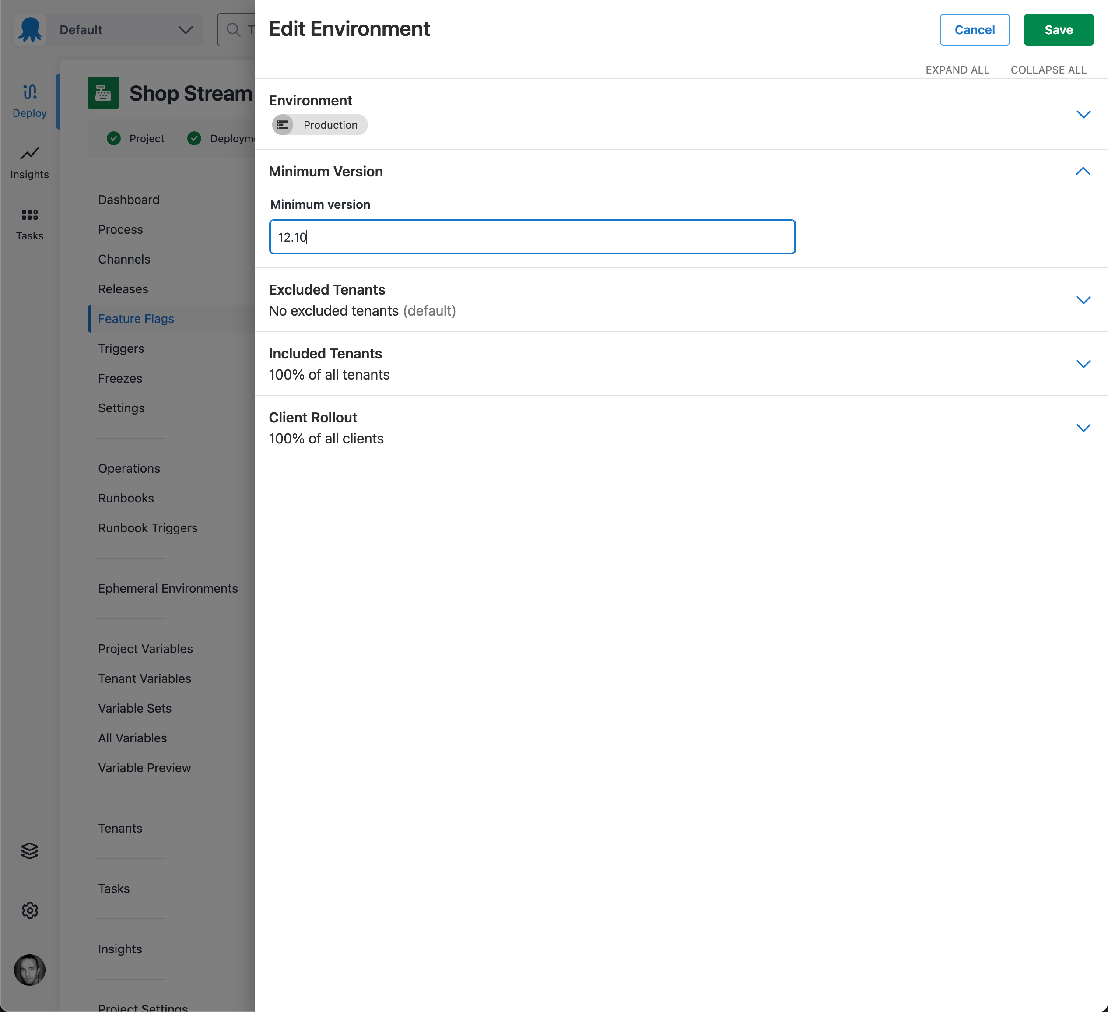This screenshot has height=1012, width=1108.
Task: Click '100% of all clients' text
Action: pyautogui.click(x=326, y=438)
